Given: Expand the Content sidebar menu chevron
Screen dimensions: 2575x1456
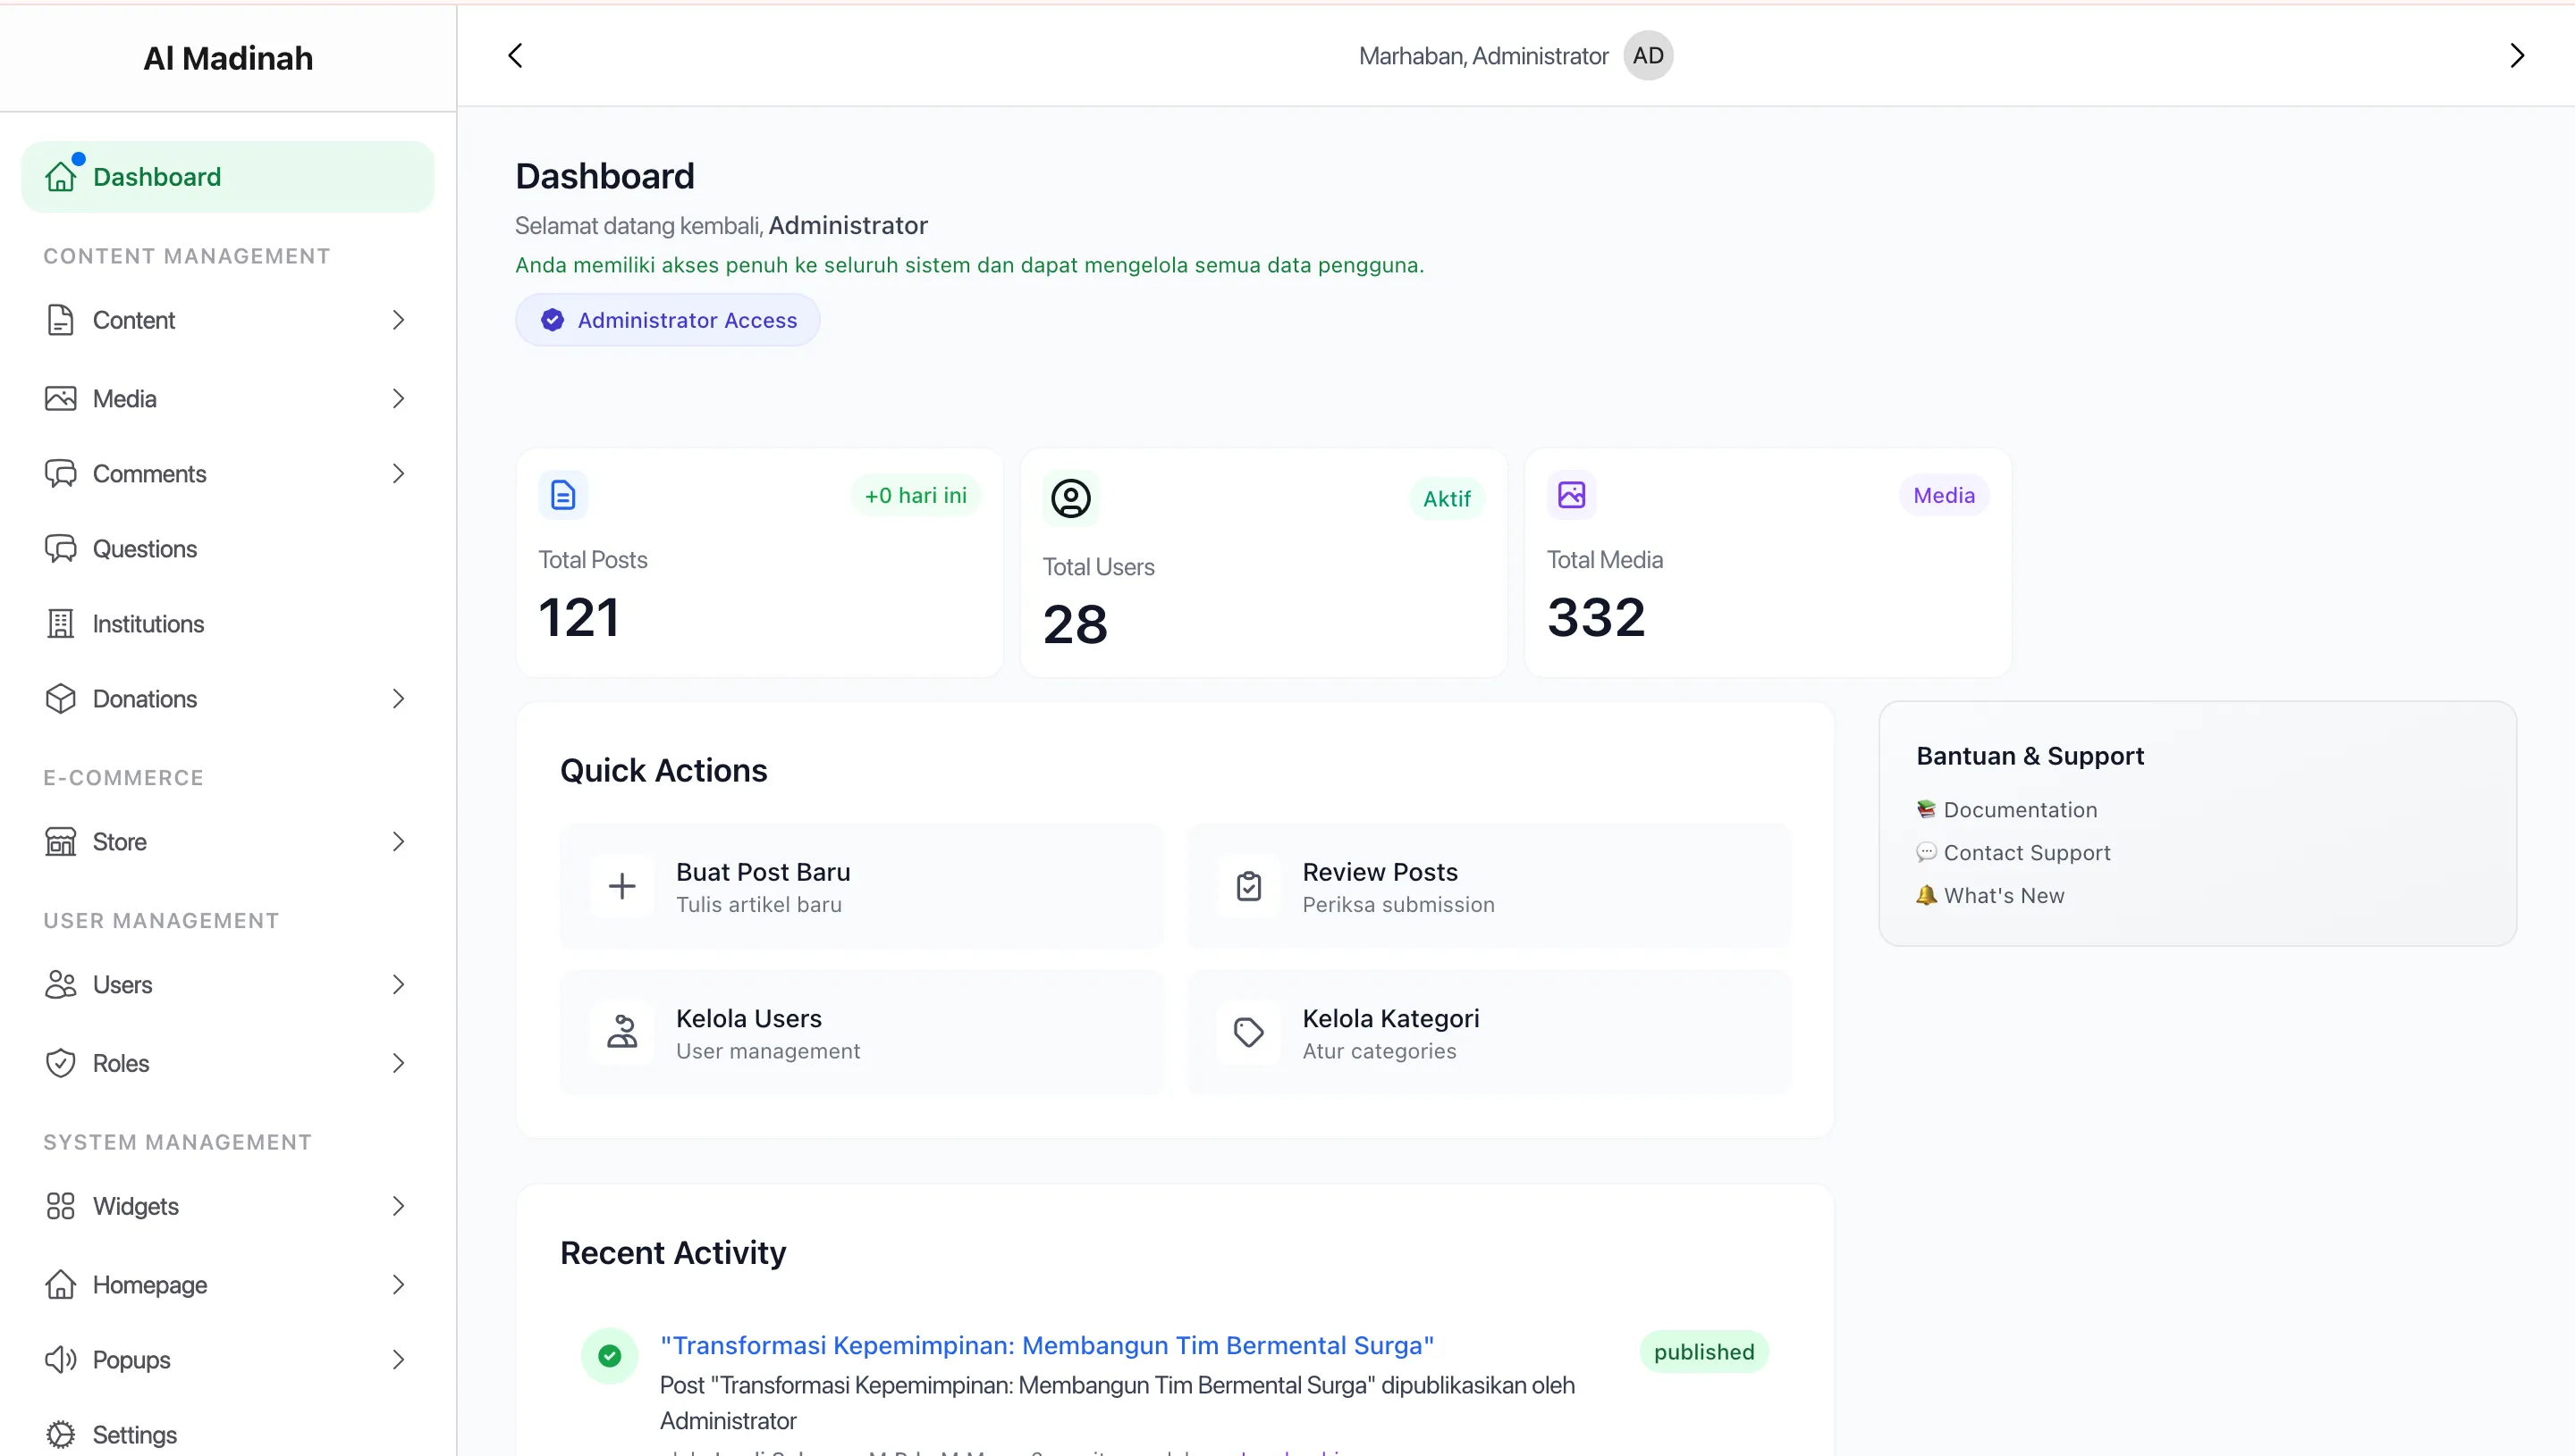Looking at the screenshot, I should [398, 320].
